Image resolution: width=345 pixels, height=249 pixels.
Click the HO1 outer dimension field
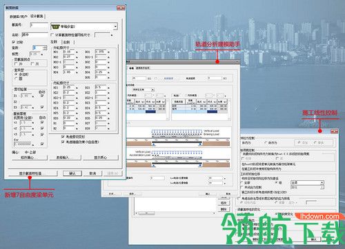coord(69,52)
